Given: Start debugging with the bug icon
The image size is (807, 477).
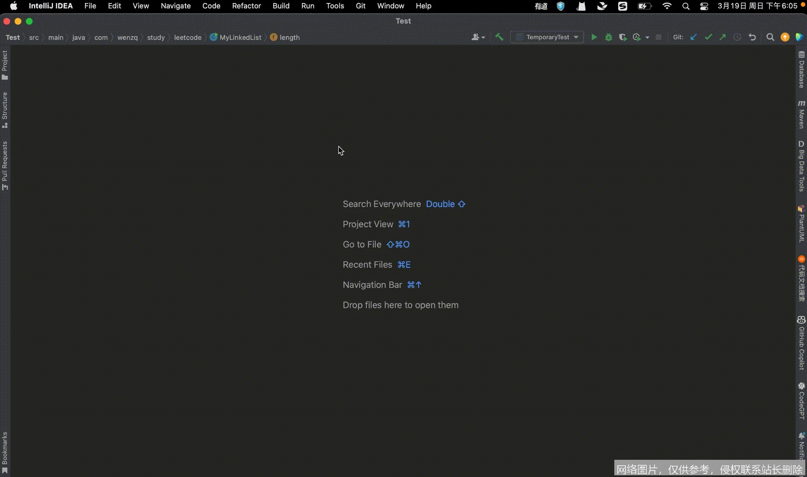Looking at the screenshot, I should point(608,37).
